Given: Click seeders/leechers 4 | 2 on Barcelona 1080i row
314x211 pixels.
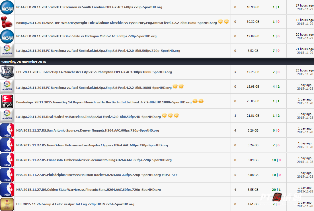Looking at the screenshot, I should [x=276, y=87].
